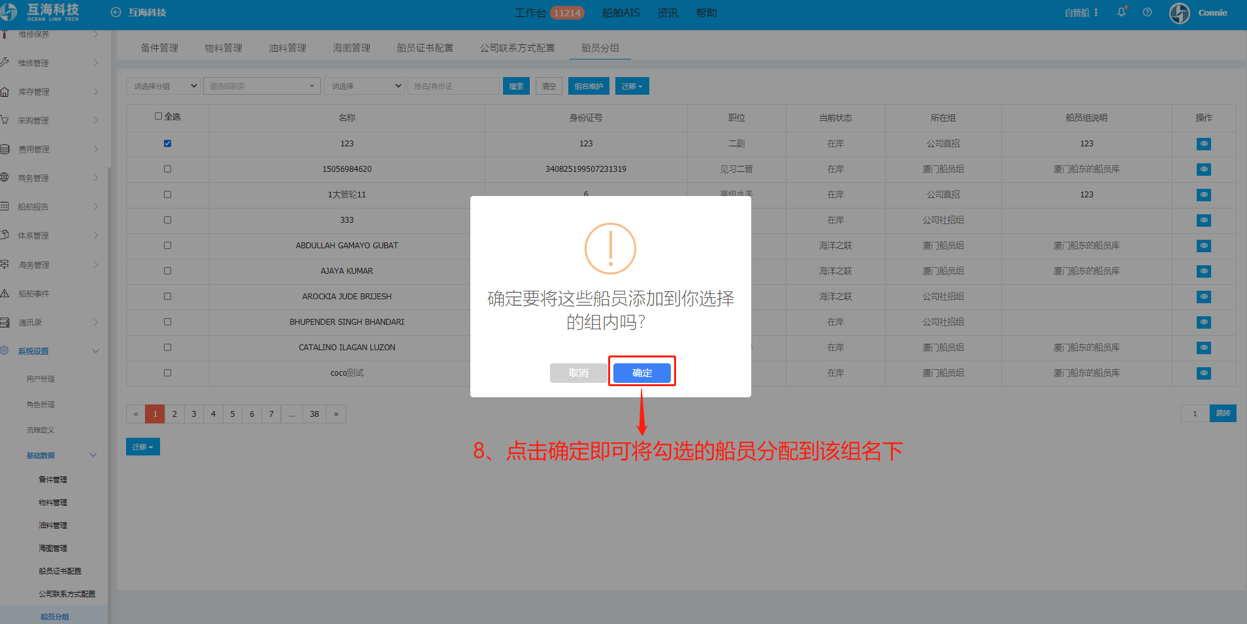
Task: Click the 商务管理 globe icon
Action: [x=5, y=178]
